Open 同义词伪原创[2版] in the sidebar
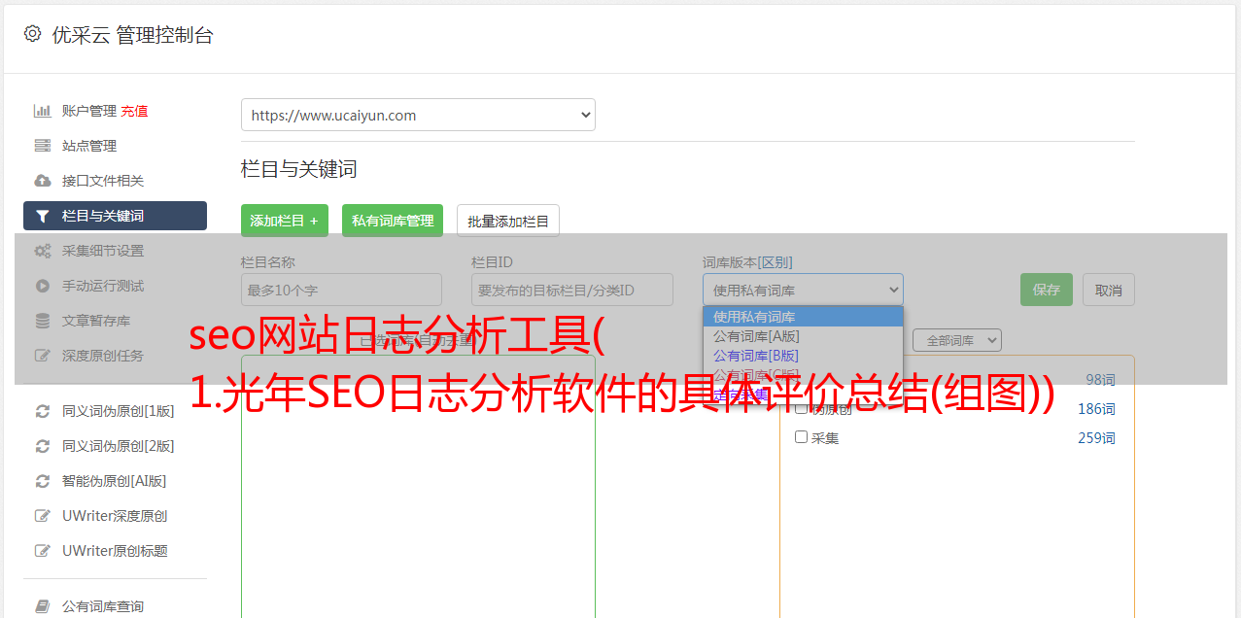This screenshot has height=618, width=1241. pos(119,446)
